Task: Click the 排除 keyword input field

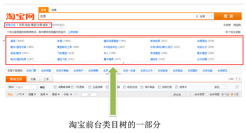Action: point(26,87)
